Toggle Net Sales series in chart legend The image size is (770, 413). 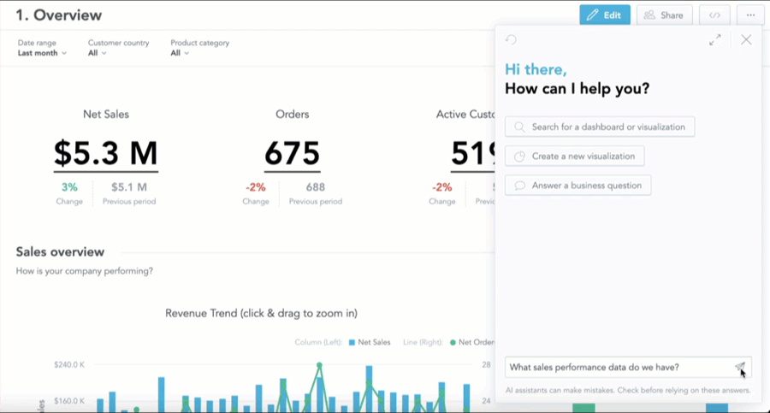[x=370, y=342]
